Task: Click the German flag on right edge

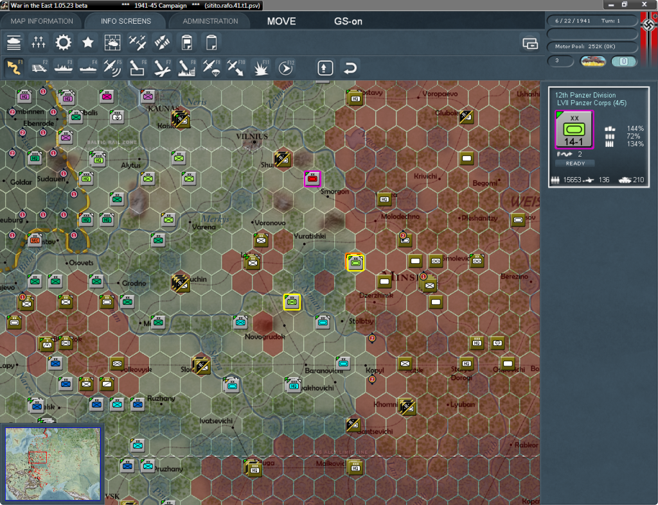Action: click(x=649, y=39)
